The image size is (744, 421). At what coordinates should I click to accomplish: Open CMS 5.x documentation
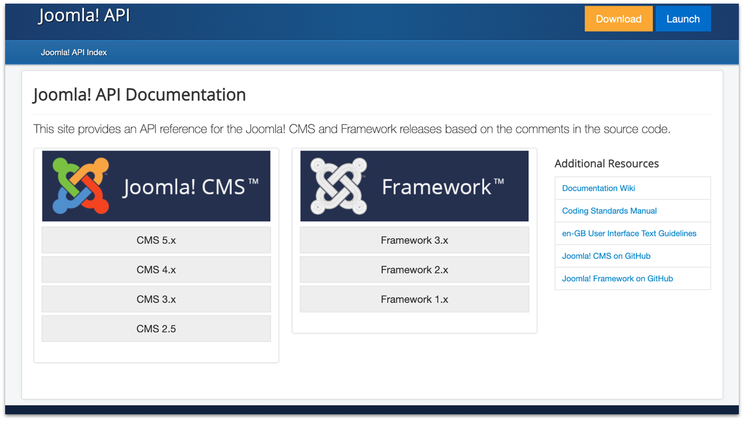pyautogui.click(x=156, y=240)
